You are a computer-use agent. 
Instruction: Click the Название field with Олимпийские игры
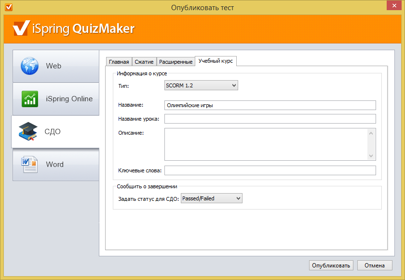tap(270, 105)
